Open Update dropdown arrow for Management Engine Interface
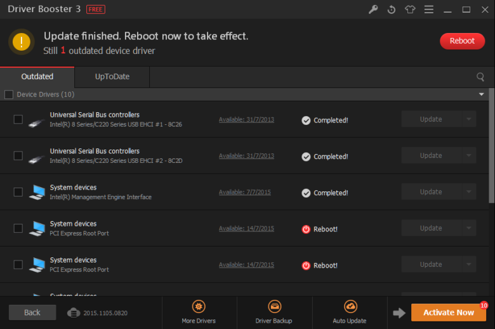 pyautogui.click(x=469, y=192)
